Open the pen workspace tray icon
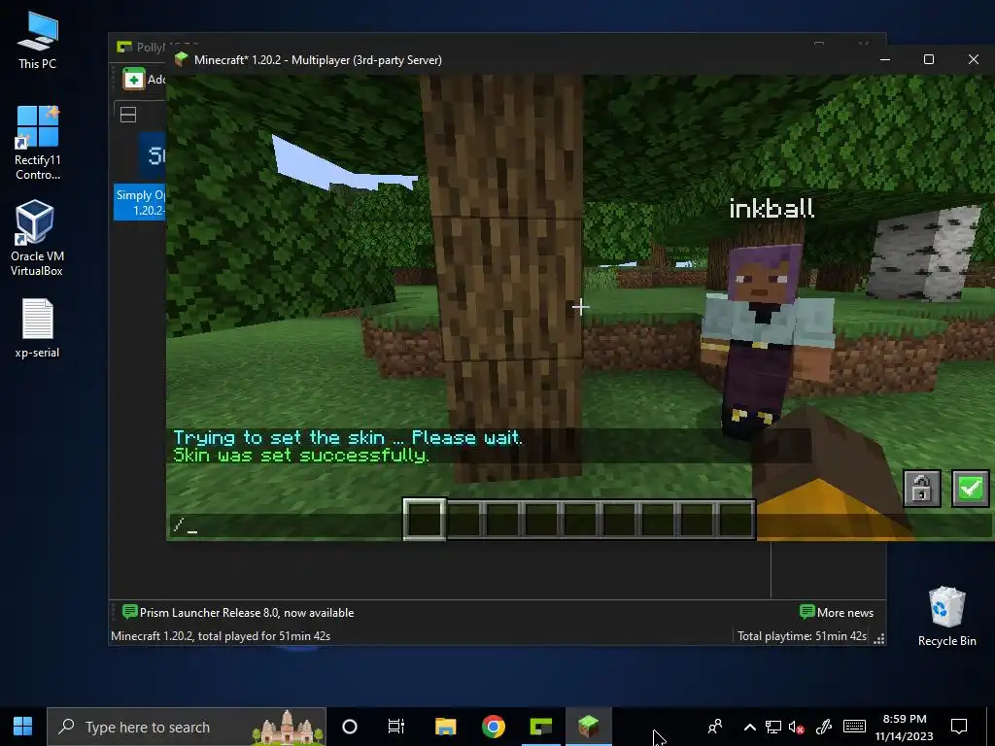Image resolution: width=995 pixels, height=746 pixels. 824,727
